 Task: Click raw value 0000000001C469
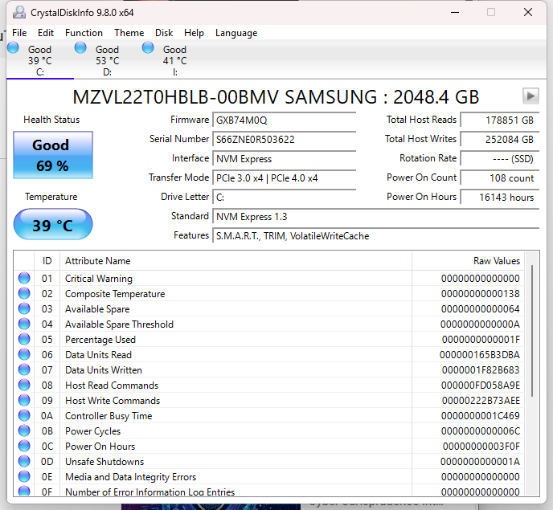point(481,416)
